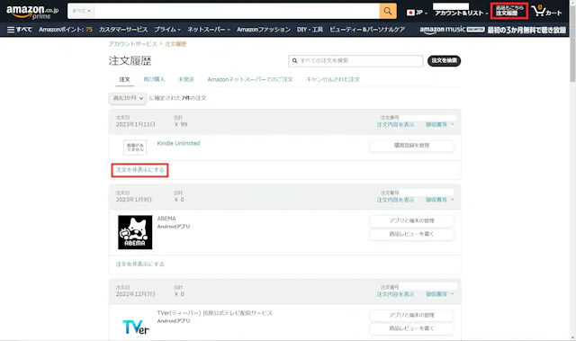Open the Kindle Unlimited product link

pyautogui.click(x=178, y=143)
